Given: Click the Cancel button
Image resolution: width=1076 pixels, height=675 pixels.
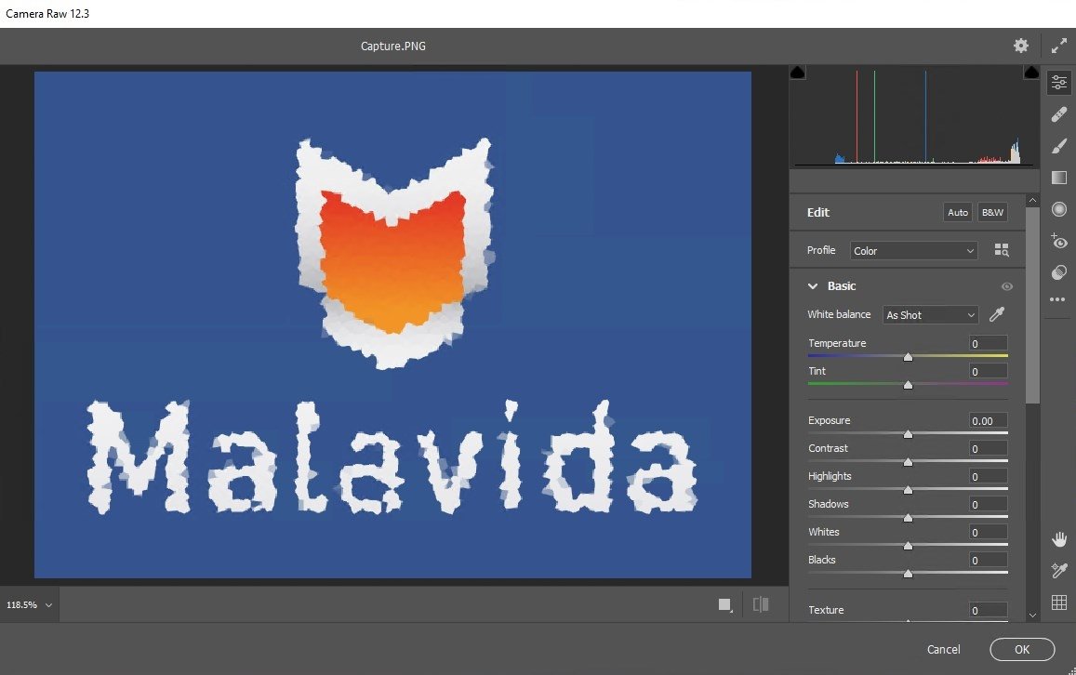Looking at the screenshot, I should [944, 649].
